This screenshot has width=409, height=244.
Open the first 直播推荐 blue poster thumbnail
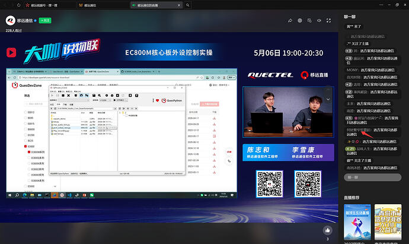[357, 222]
